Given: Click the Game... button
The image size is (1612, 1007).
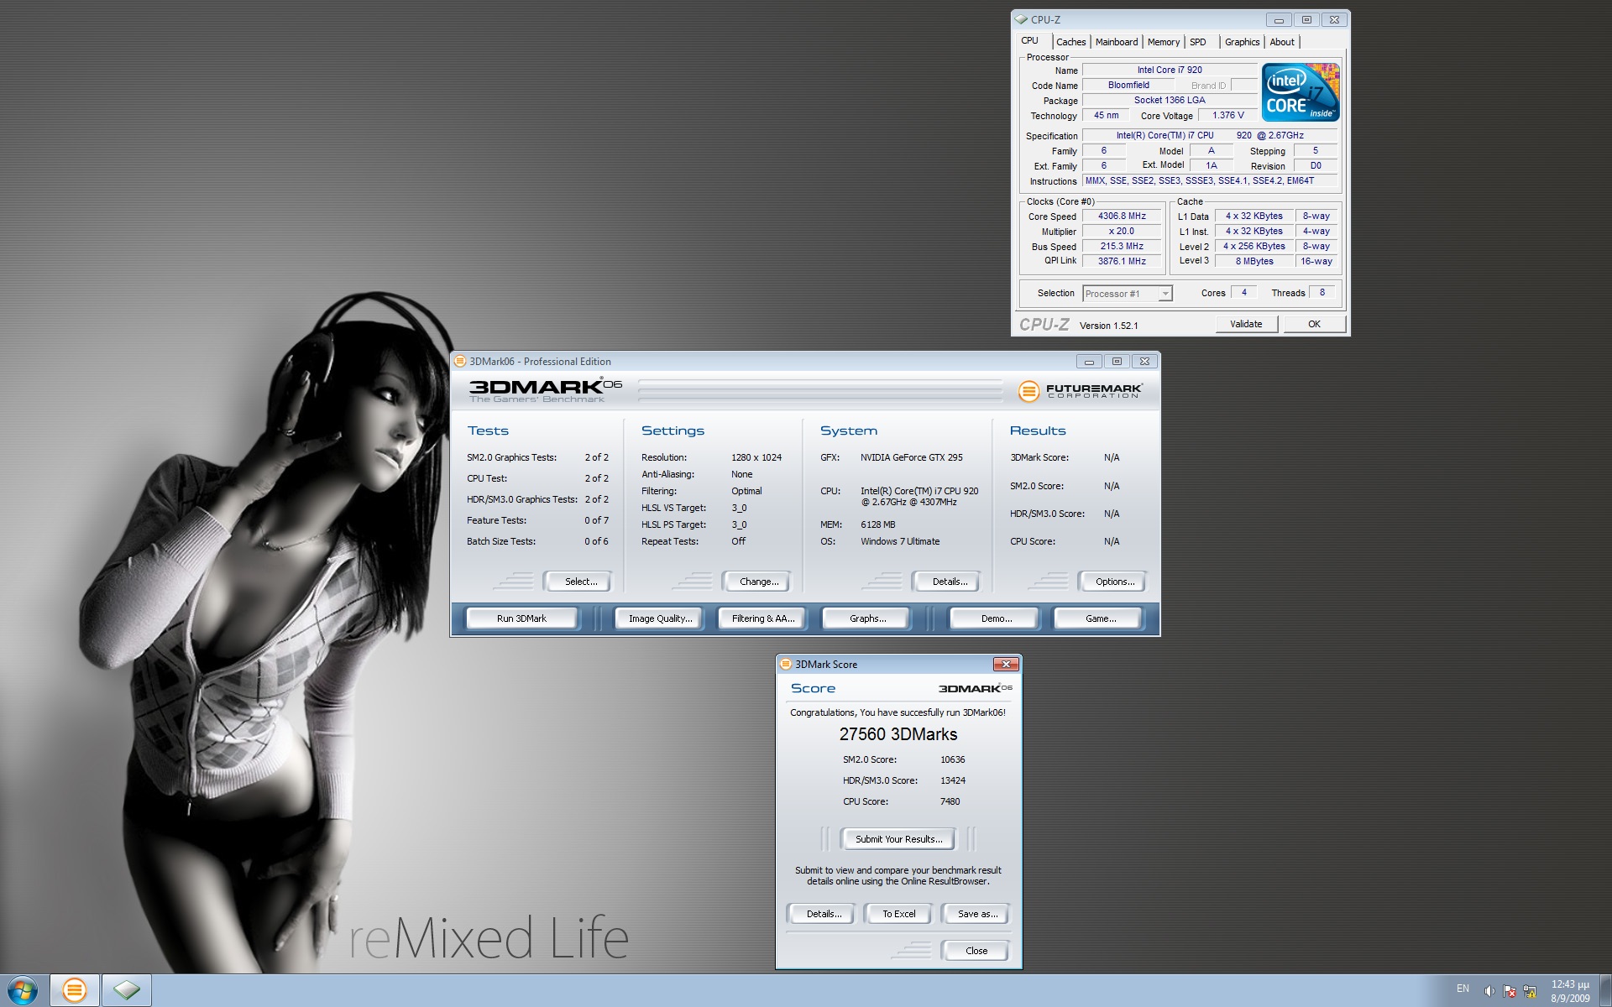Looking at the screenshot, I should [x=1100, y=618].
